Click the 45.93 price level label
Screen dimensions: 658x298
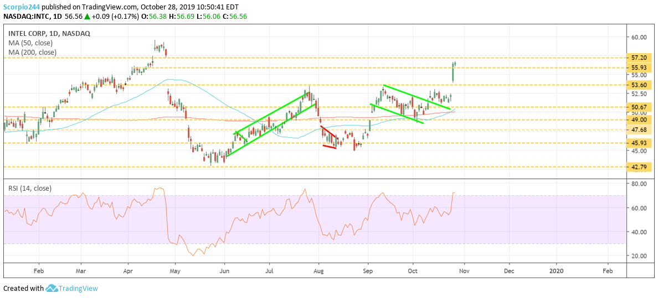pos(638,143)
